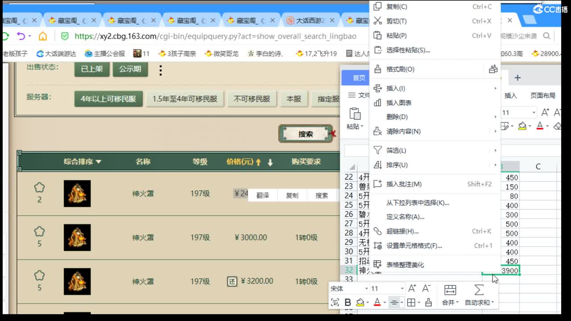This screenshot has height=321, width=571.
Task: Apply fill color in mini toolbar
Action: (359, 303)
